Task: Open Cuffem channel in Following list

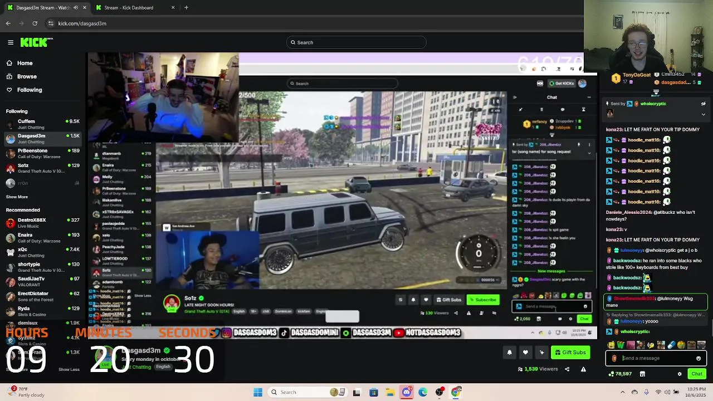Action: [x=43, y=124]
